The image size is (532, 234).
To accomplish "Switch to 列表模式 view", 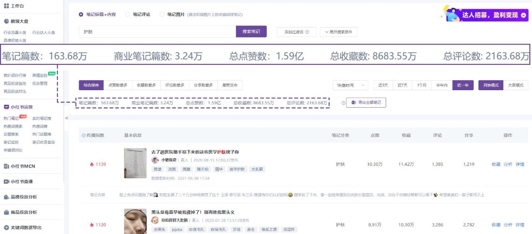I will 491,85.
